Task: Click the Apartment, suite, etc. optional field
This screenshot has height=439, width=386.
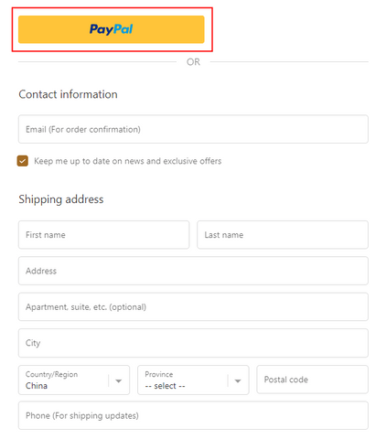Action: pos(193,306)
